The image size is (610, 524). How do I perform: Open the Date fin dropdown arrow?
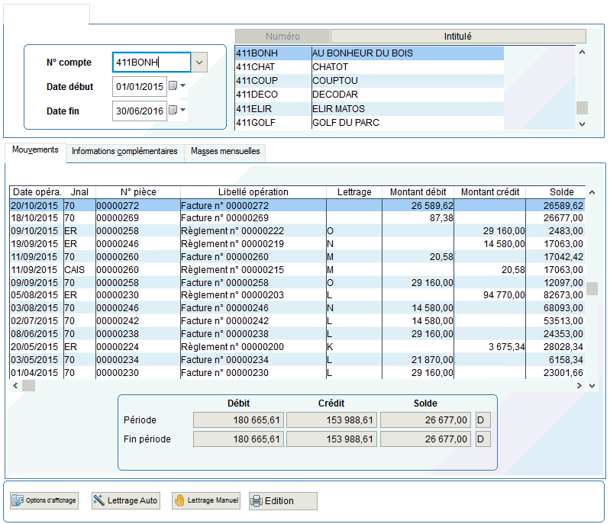click(x=183, y=111)
